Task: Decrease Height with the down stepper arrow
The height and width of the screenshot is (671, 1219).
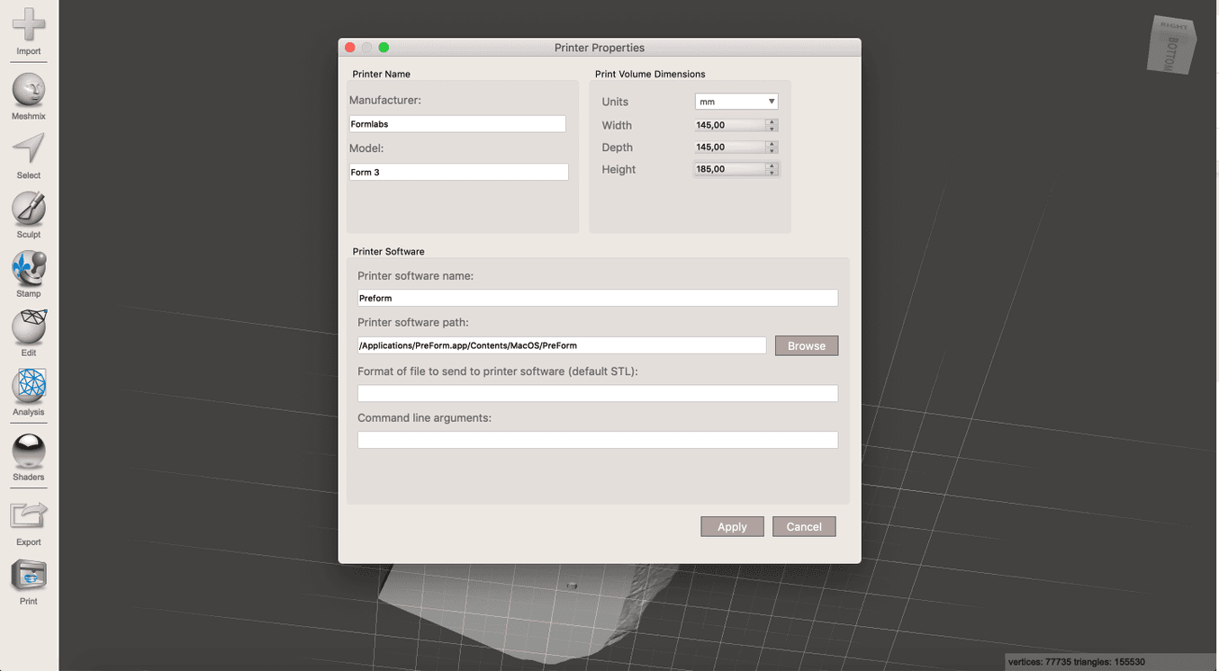Action: [772, 171]
